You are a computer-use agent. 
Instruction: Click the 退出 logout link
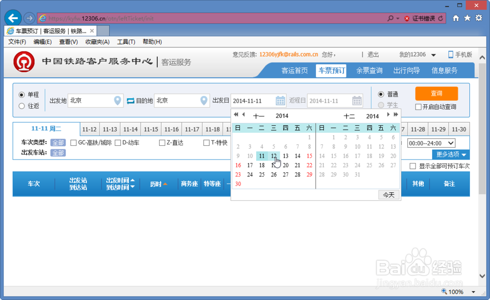pyautogui.click(x=373, y=55)
